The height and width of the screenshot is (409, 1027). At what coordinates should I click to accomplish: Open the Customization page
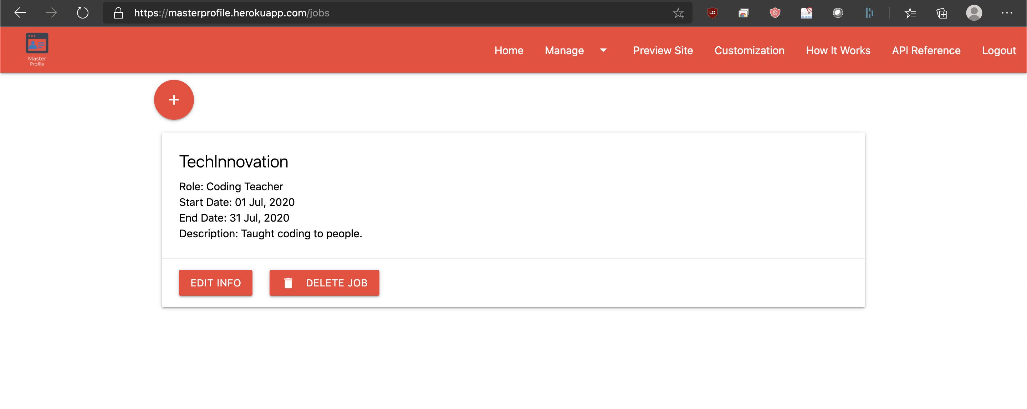[x=749, y=51]
